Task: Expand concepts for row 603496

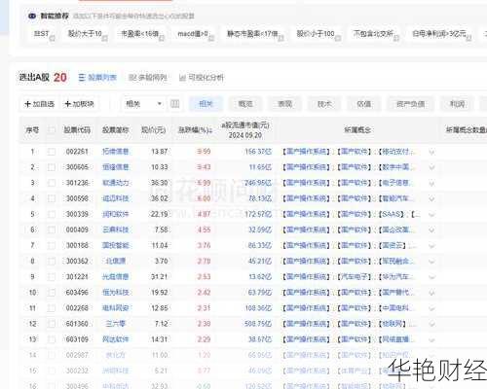Action: [431, 293]
